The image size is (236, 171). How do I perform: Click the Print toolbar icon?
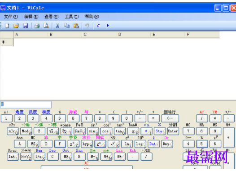pos(37,26)
